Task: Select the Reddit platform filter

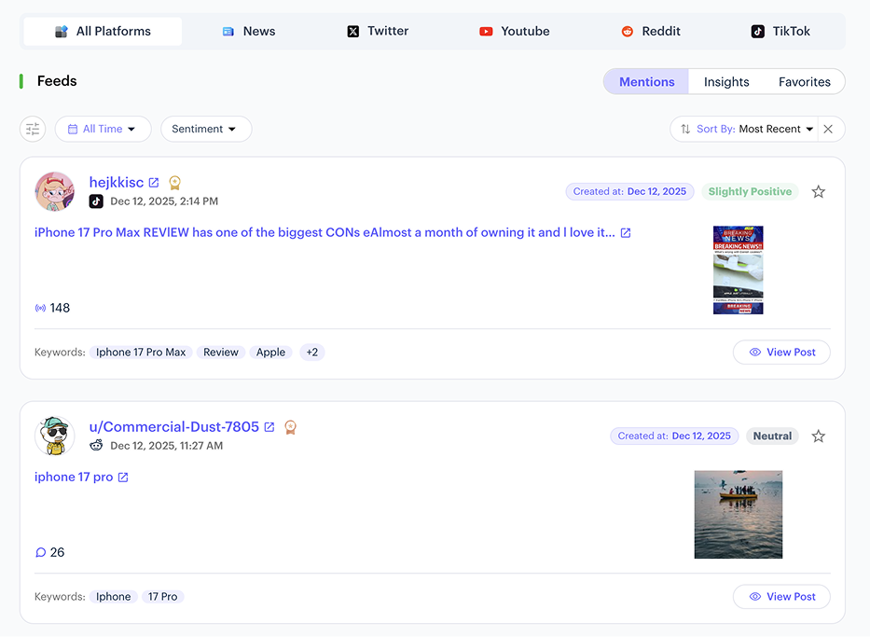Action: [651, 31]
